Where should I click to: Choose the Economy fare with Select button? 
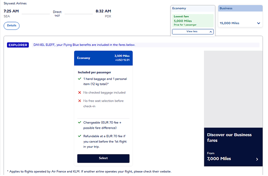(103, 158)
